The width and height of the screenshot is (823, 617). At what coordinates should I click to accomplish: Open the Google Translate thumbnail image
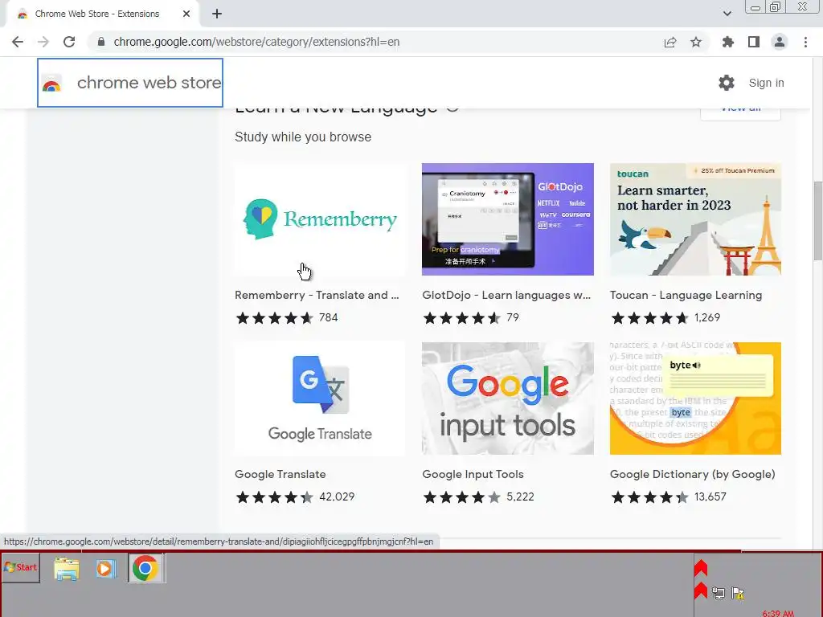pyautogui.click(x=320, y=398)
